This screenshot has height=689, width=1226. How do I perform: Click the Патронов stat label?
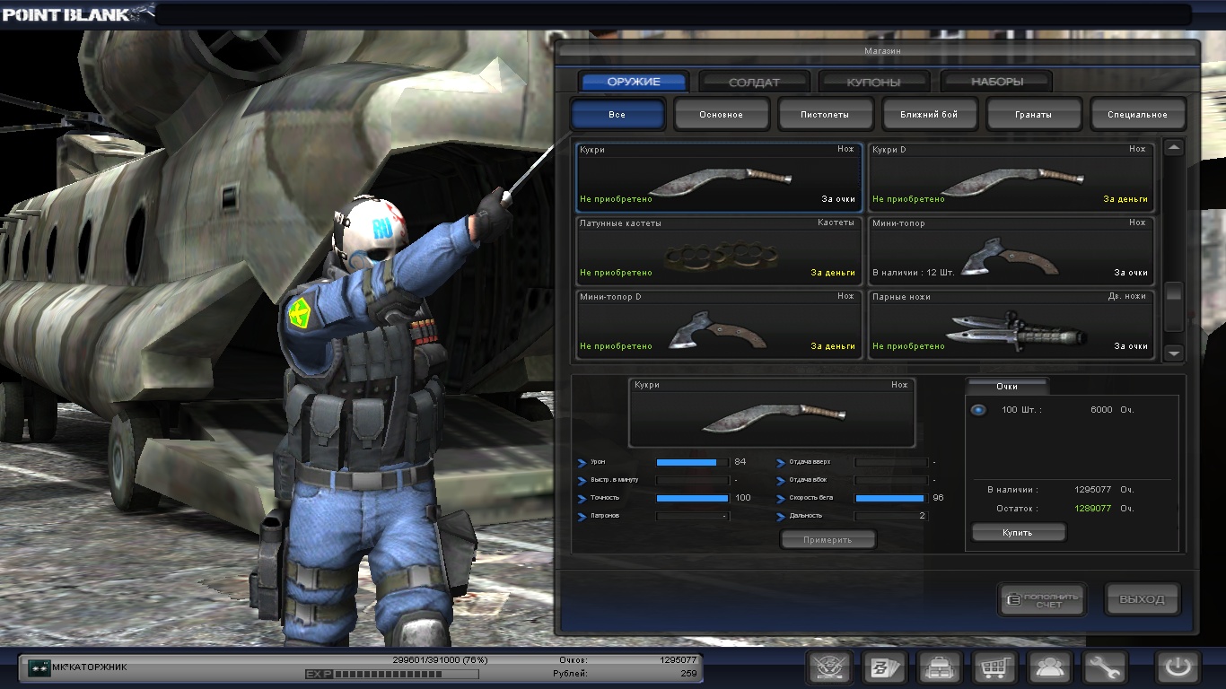(604, 516)
